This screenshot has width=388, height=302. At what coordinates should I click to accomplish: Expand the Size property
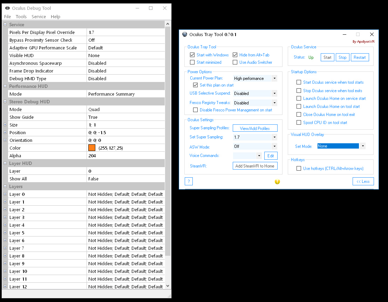click(5, 125)
